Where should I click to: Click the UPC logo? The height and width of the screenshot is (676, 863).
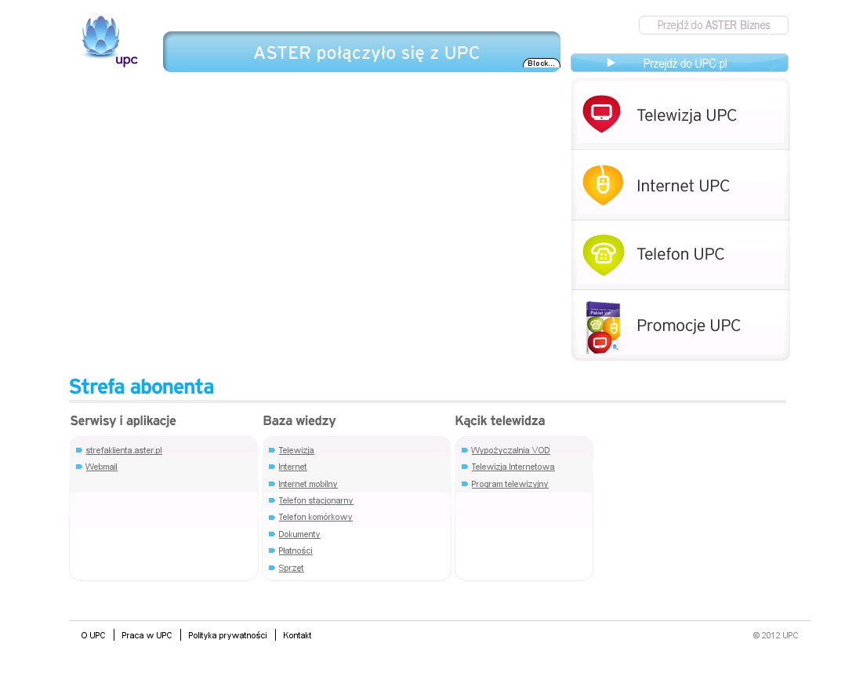coord(109,42)
